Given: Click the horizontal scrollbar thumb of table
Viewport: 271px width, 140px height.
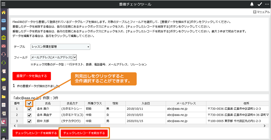Looking at the screenshot, I should point(59,126).
